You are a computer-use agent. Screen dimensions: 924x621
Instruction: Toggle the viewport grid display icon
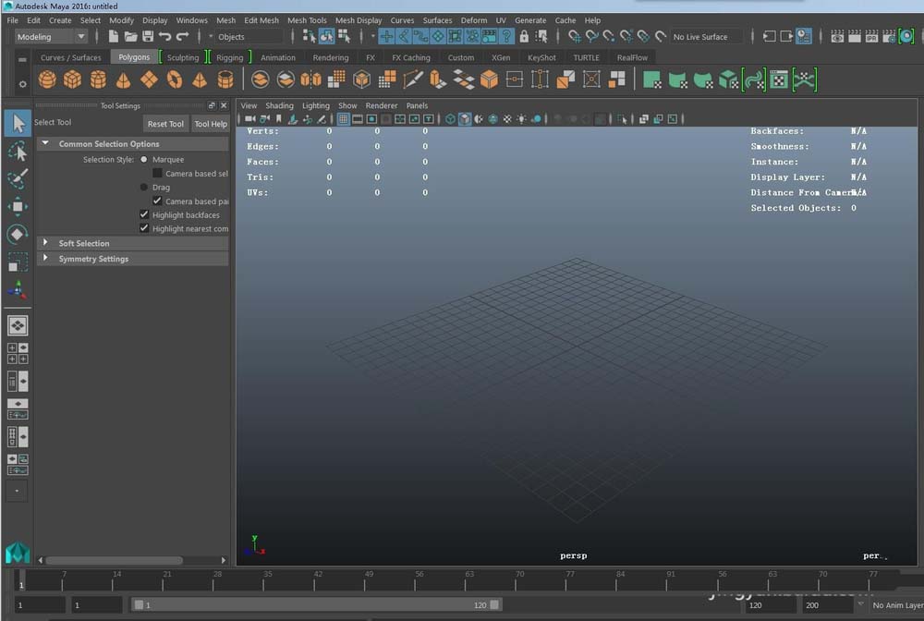(x=343, y=119)
